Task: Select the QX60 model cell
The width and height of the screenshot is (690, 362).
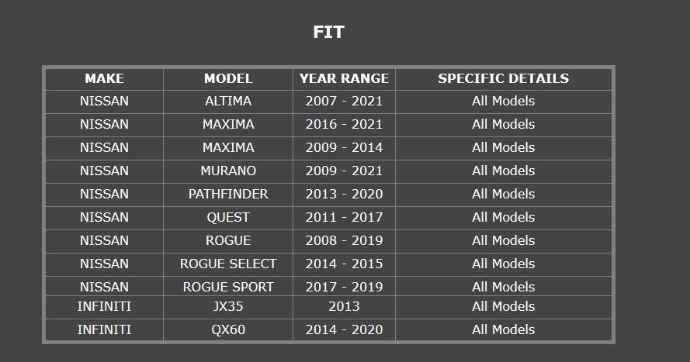Action: [228, 329]
